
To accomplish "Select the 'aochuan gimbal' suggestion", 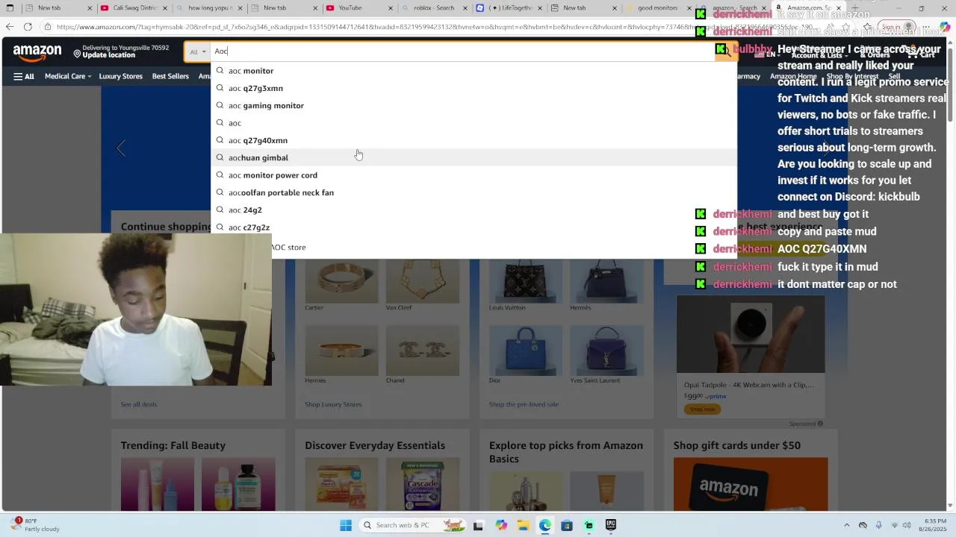I will pos(474,157).
